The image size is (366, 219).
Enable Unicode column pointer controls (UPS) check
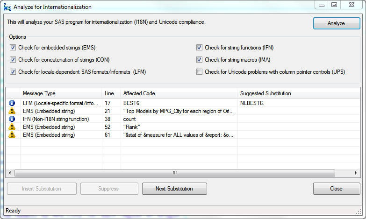(200, 72)
